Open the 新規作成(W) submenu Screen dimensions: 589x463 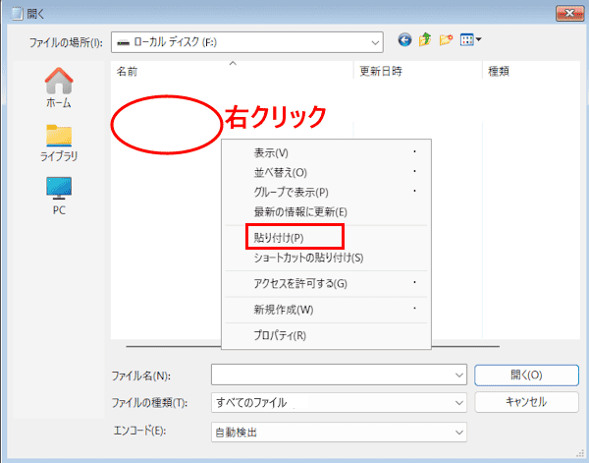point(326,310)
